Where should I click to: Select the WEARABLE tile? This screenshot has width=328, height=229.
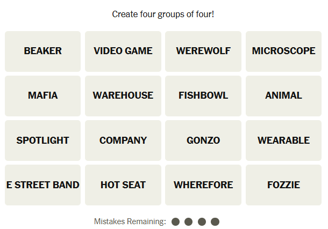(x=283, y=141)
